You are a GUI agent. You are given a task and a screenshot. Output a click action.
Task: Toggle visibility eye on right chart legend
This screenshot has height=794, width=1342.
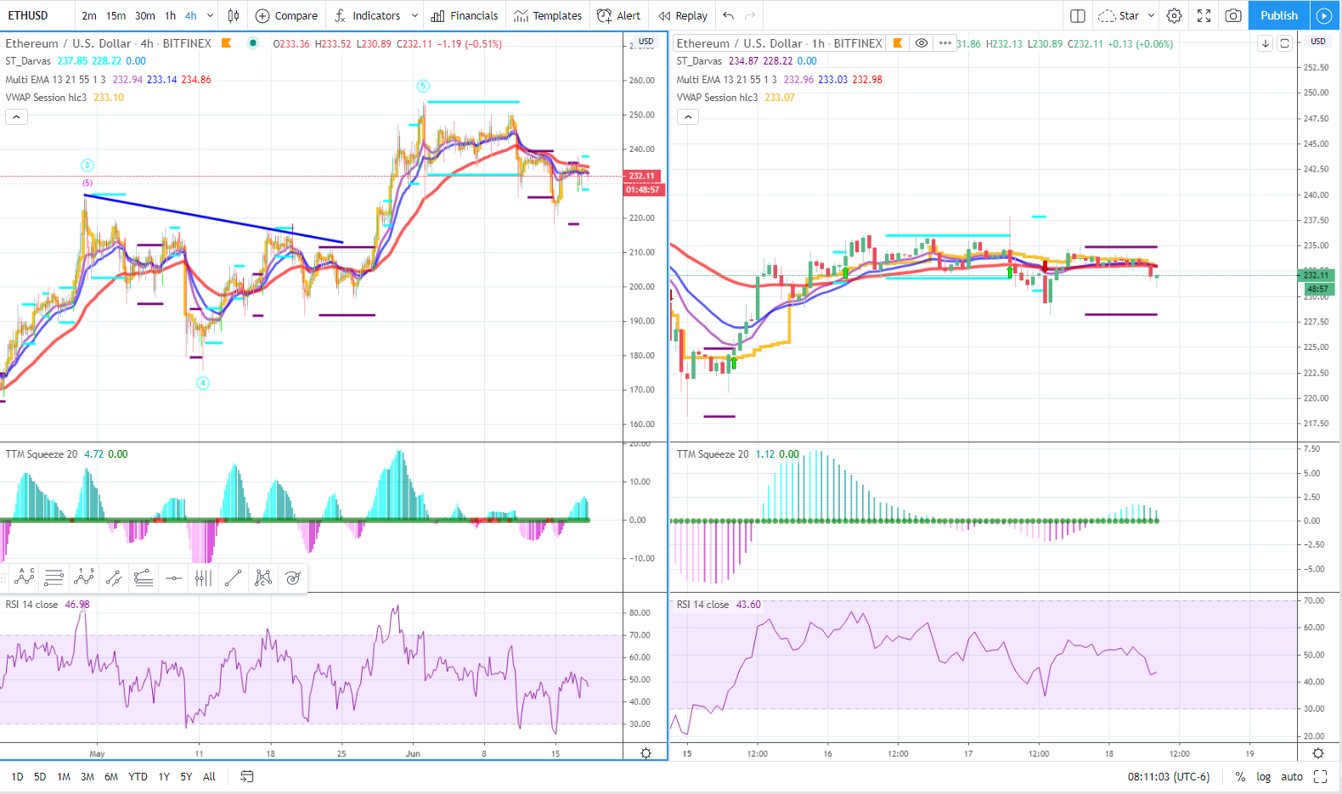point(922,43)
